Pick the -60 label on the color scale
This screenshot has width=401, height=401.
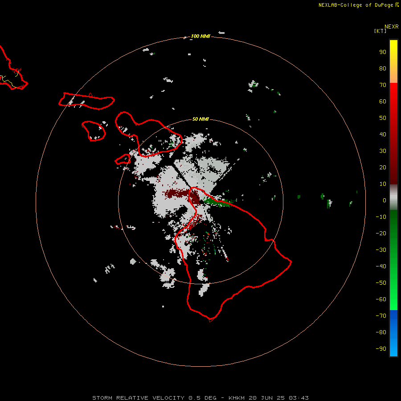coord(381,299)
